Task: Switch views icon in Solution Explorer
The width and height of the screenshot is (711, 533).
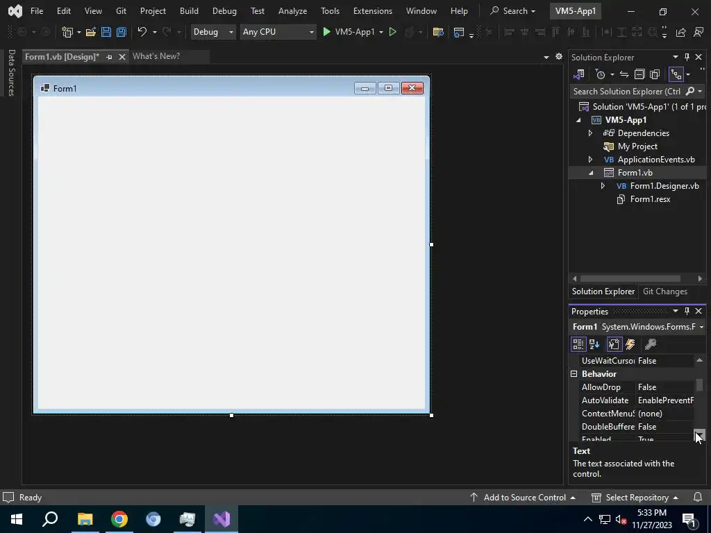Action: pos(579,74)
